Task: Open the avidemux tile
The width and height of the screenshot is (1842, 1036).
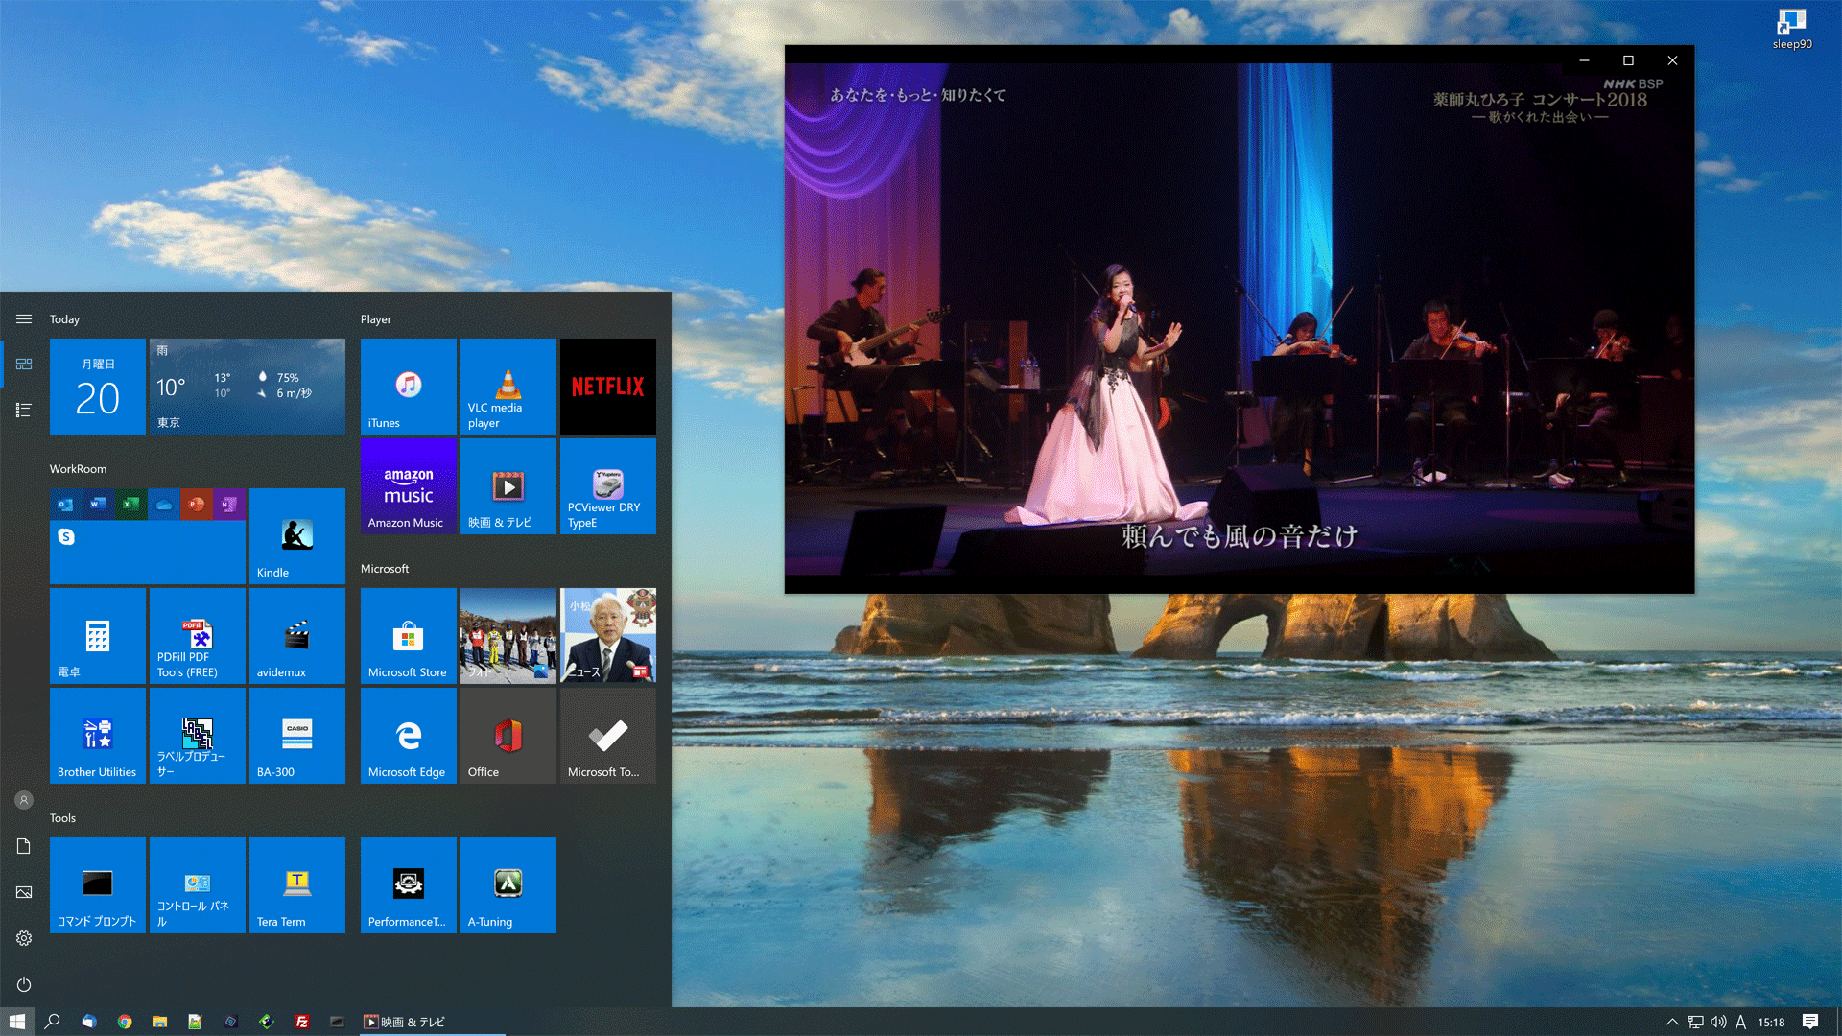Action: pos(297,636)
